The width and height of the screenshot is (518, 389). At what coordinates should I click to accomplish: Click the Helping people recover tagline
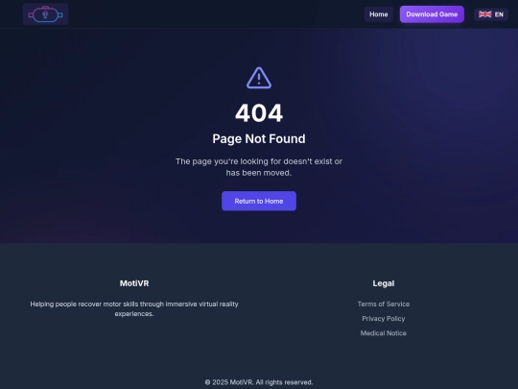(x=134, y=308)
